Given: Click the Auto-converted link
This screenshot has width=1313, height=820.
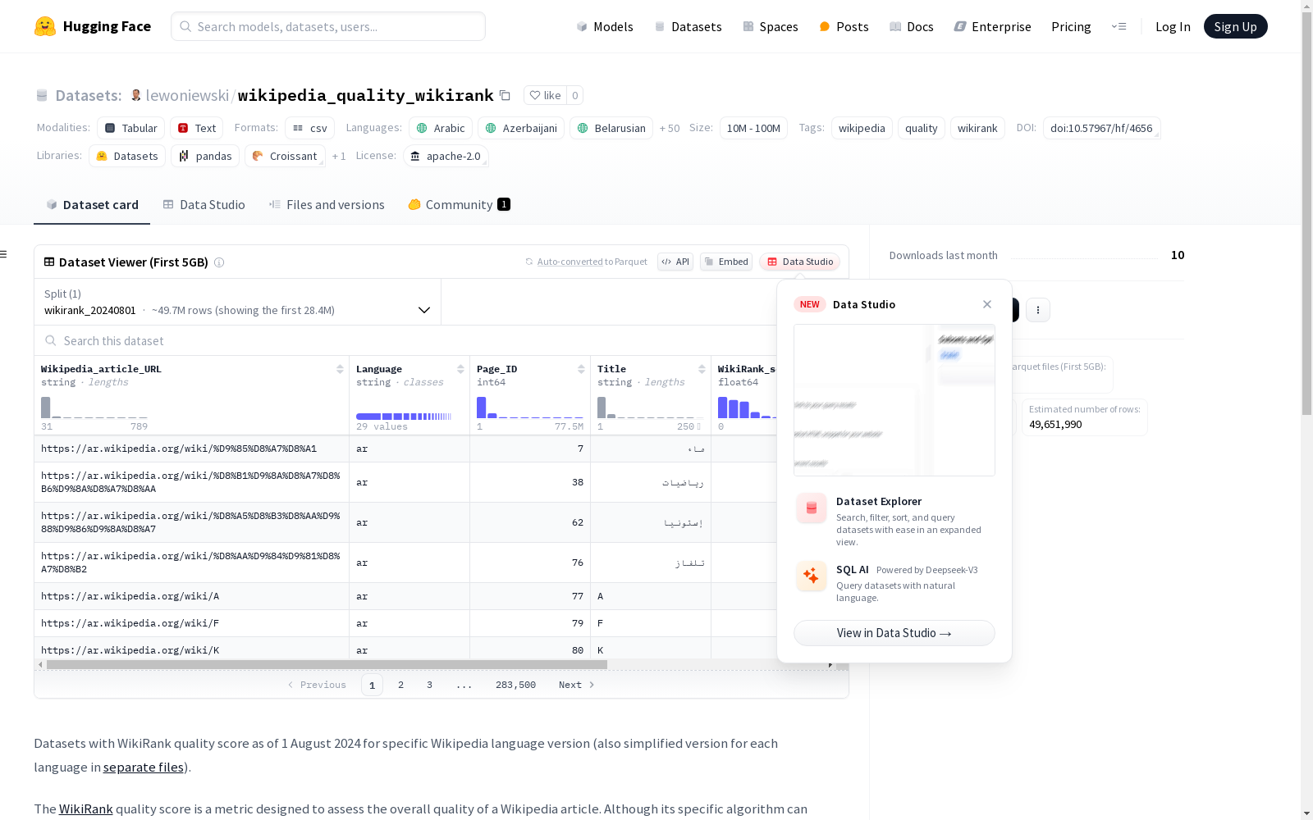Looking at the screenshot, I should pos(570,262).
